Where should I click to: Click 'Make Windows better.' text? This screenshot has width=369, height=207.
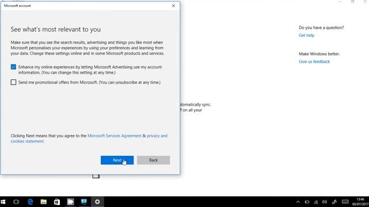319,53
